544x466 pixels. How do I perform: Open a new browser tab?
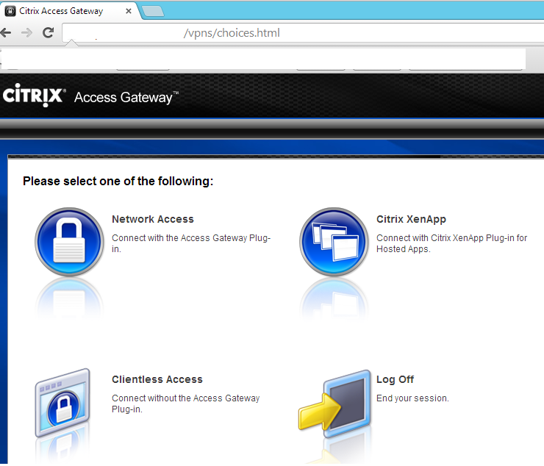[x=152, y=11]
